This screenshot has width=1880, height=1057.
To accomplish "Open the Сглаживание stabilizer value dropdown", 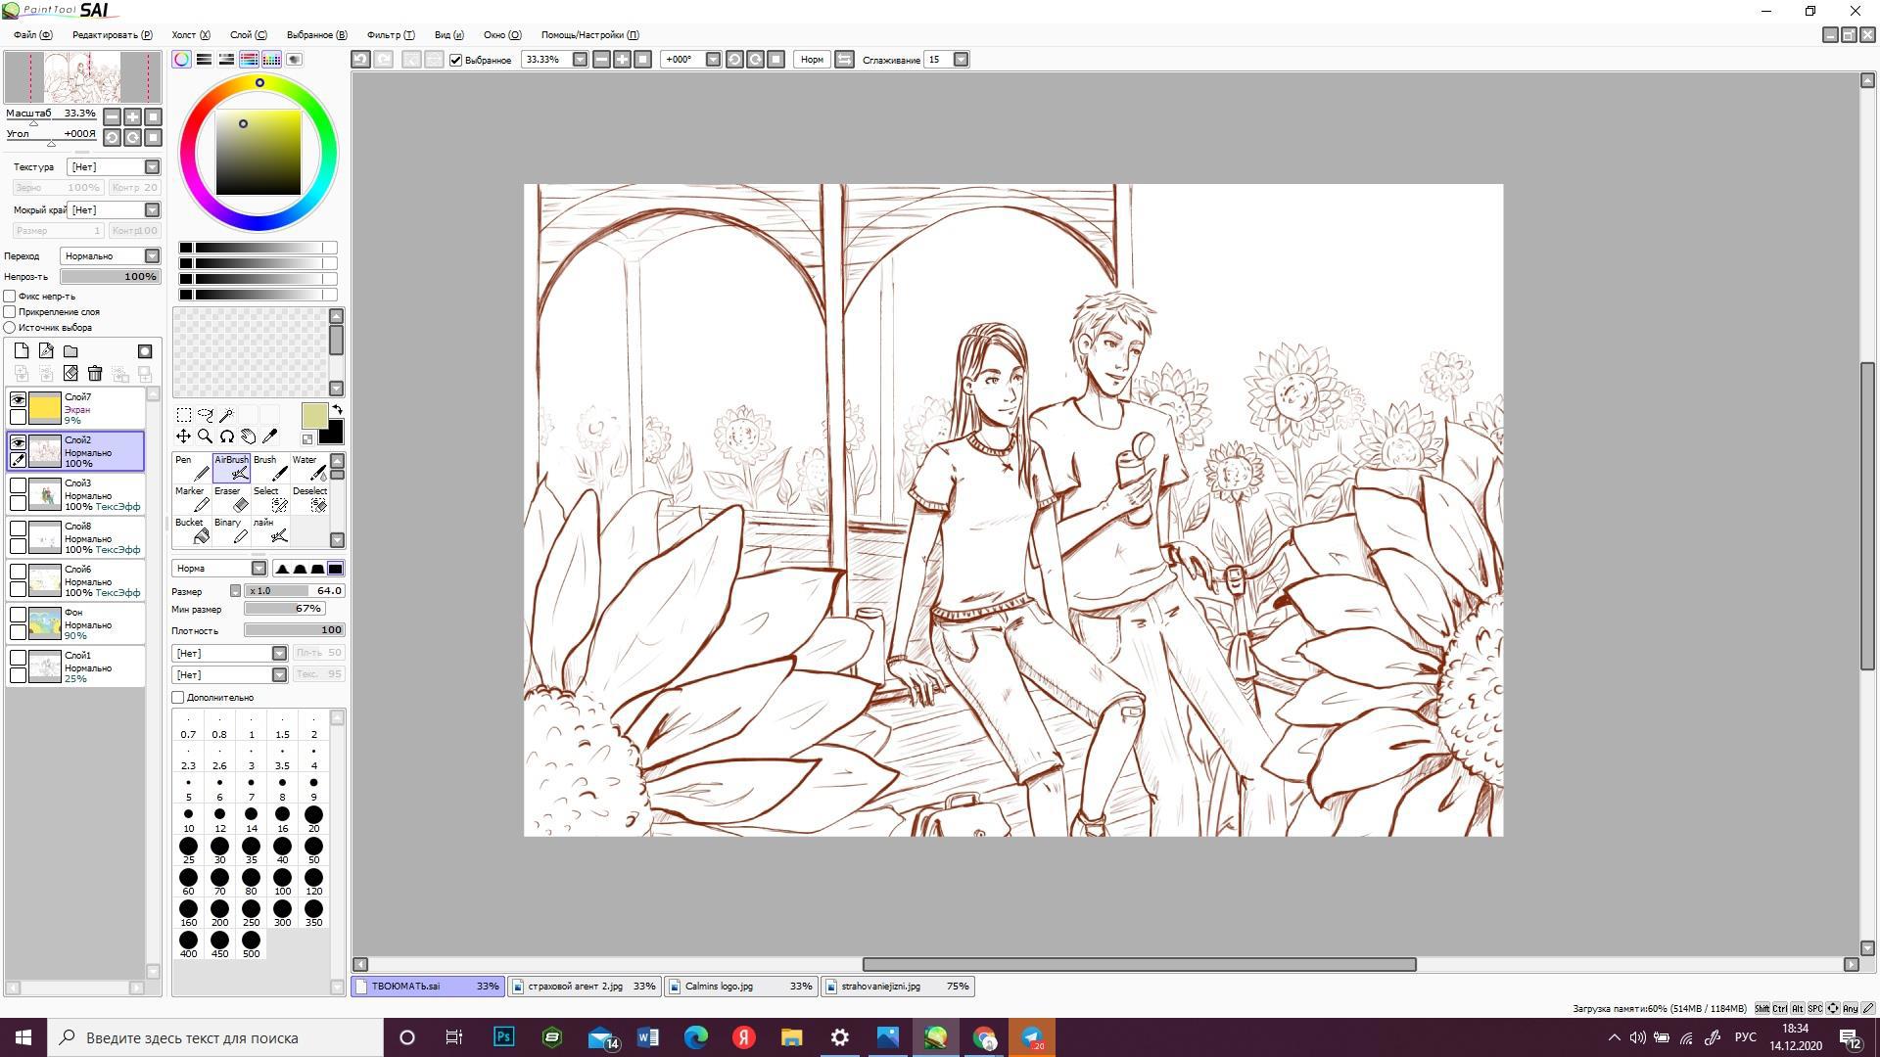I will (x=961, y=60).
